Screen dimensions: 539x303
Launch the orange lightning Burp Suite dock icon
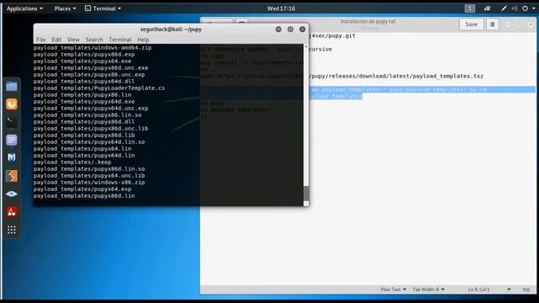pyautogui.click(x=11, y=176)
